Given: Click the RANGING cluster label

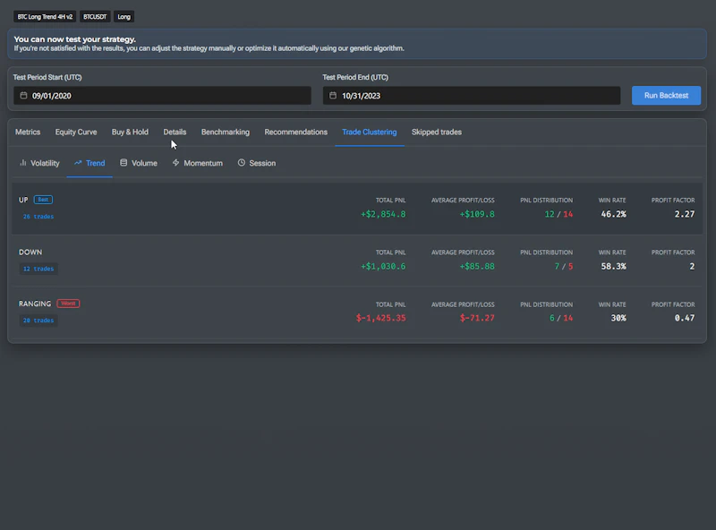Looking at the screenshot, I should click(x=35, y=303).
